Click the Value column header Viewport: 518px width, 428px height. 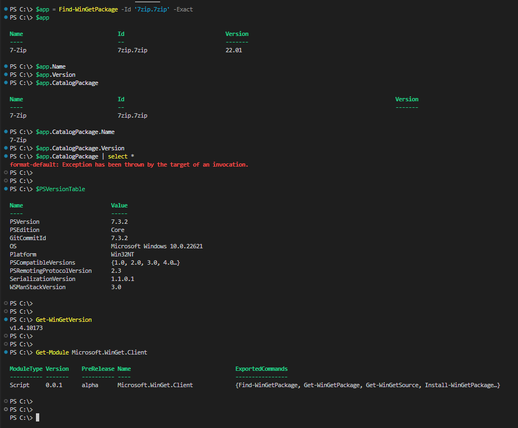click(119, 205)
